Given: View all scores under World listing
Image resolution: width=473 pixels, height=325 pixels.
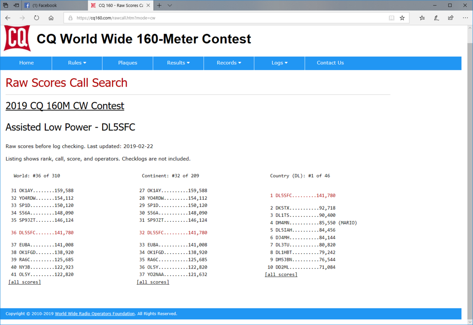Looking at the screenshot, I should pyautogui.click(x=24, y=282).
